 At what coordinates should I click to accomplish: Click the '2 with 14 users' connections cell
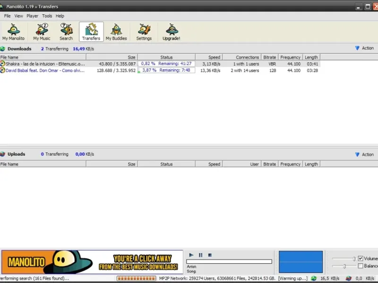click(x=245, y=70)
